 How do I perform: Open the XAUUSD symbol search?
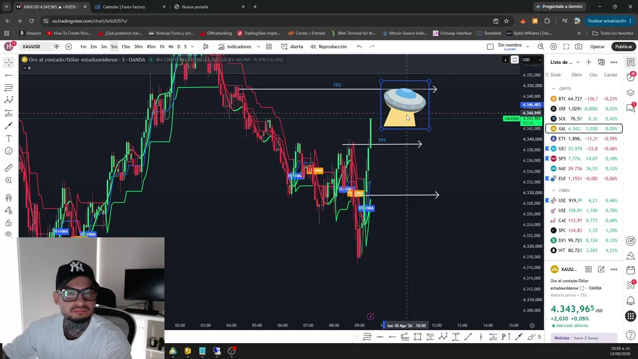31,46
